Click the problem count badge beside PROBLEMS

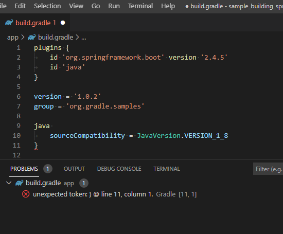click(48, 169)
